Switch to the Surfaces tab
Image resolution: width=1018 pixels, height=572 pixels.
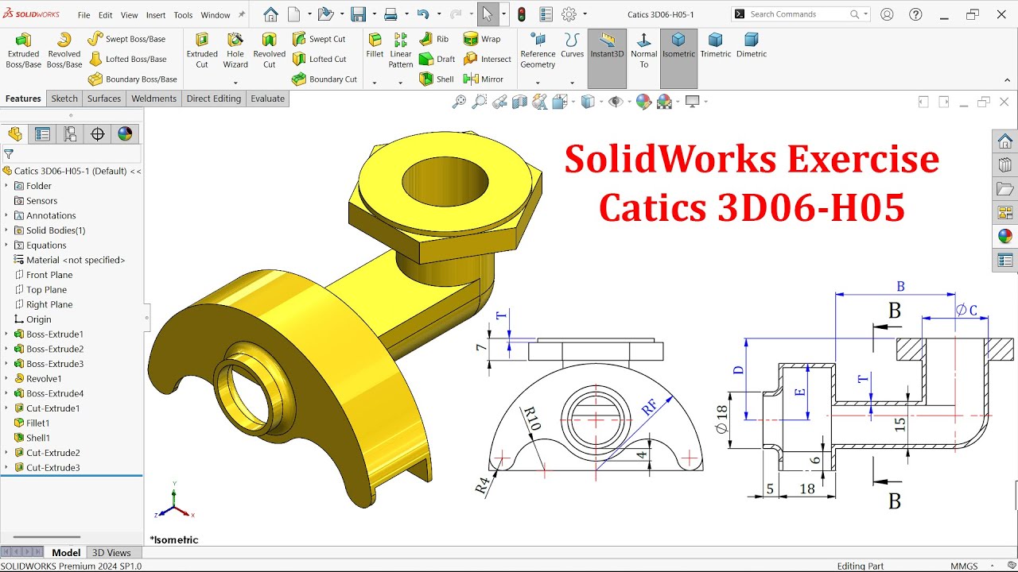[104, 99]
